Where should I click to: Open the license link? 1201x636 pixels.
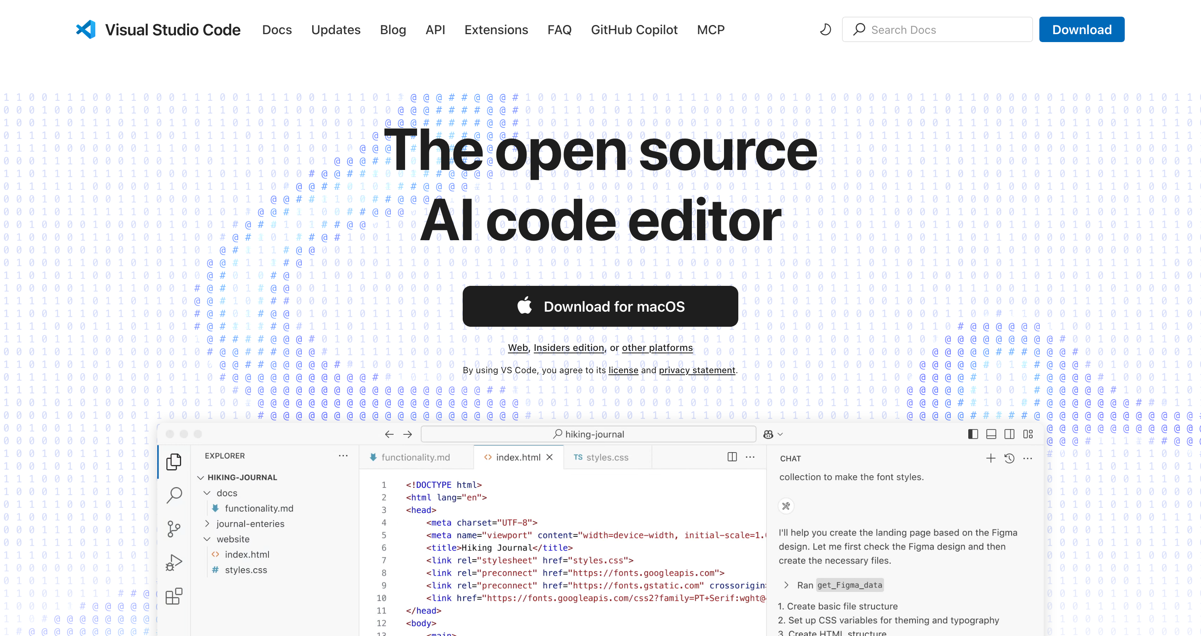click(x=623, y=370)
